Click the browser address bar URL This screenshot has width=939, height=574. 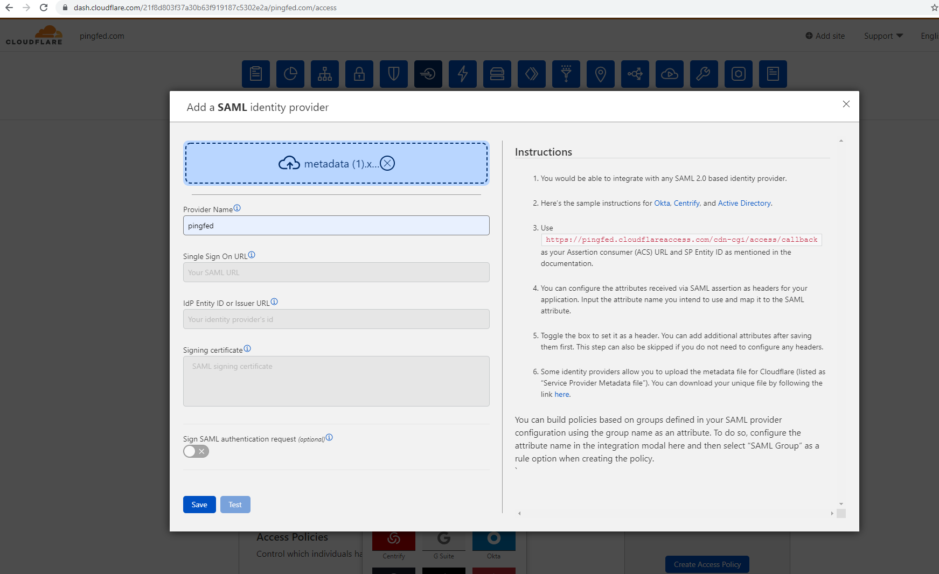pos(205,8)
